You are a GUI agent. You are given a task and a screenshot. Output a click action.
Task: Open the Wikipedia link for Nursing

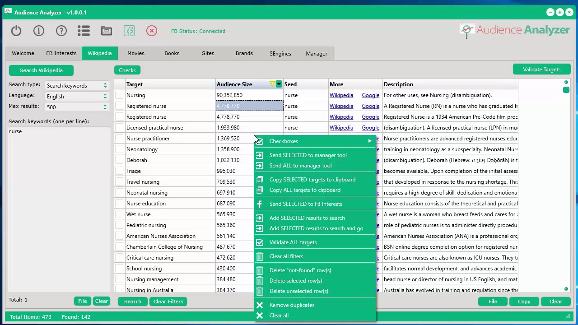(x=341, y=95)
